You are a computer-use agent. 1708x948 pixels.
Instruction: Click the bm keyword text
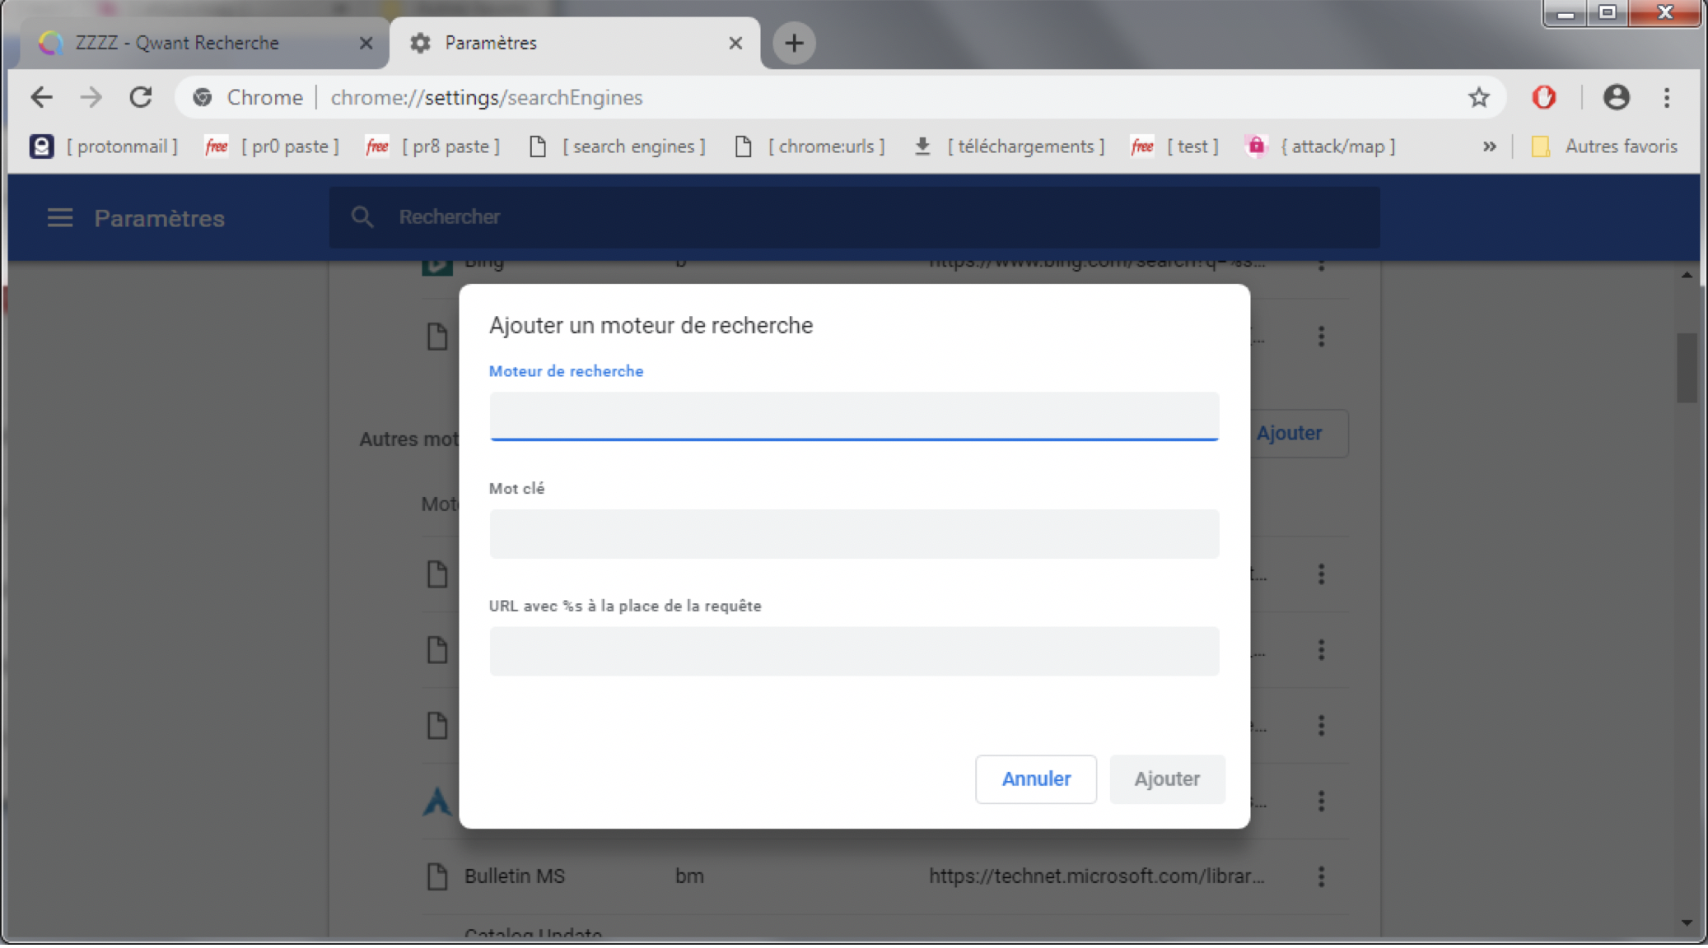point(689,876)
